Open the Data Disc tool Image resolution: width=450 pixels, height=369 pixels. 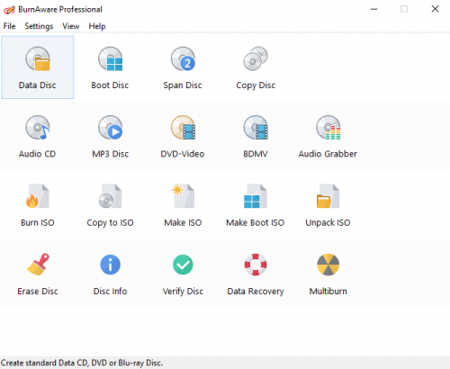[38, 67]
